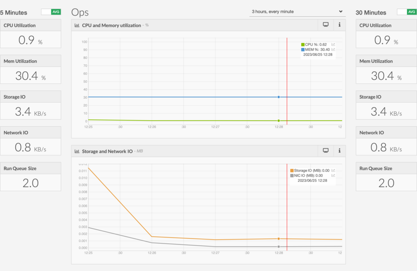Click the CPU and Memory utilization chart title

pos(112,25)
